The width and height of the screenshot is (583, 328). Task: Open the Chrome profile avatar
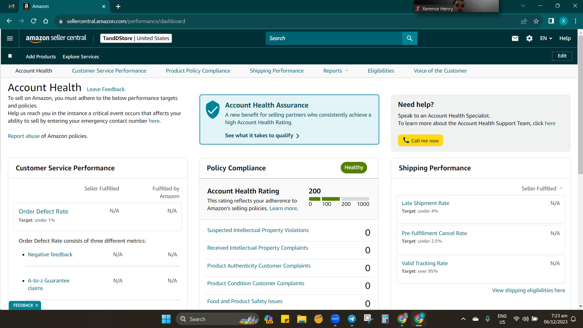click(564, 21)
